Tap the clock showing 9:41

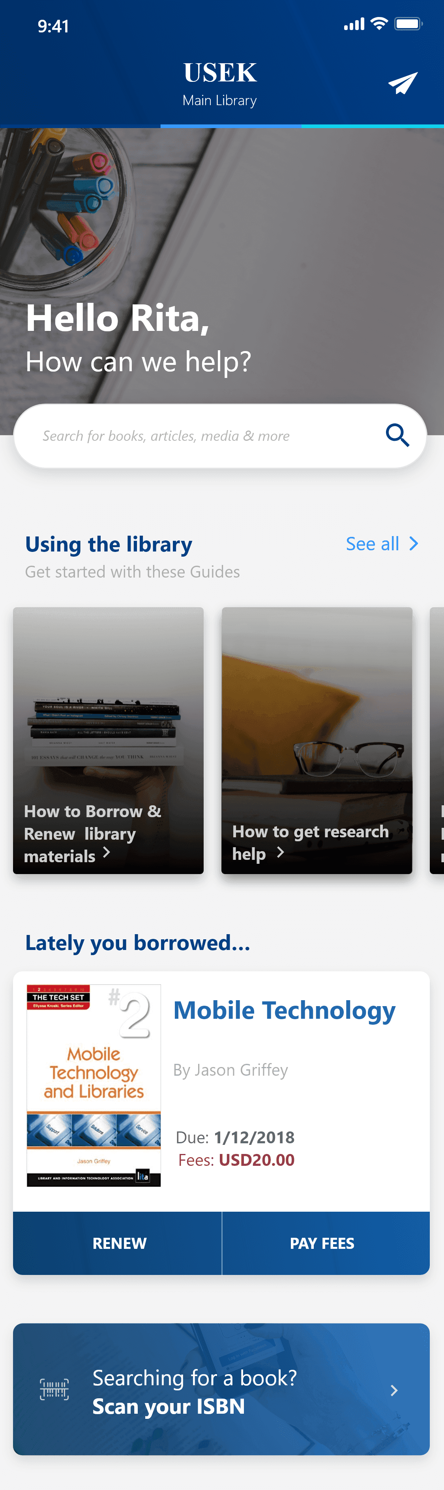54,26
